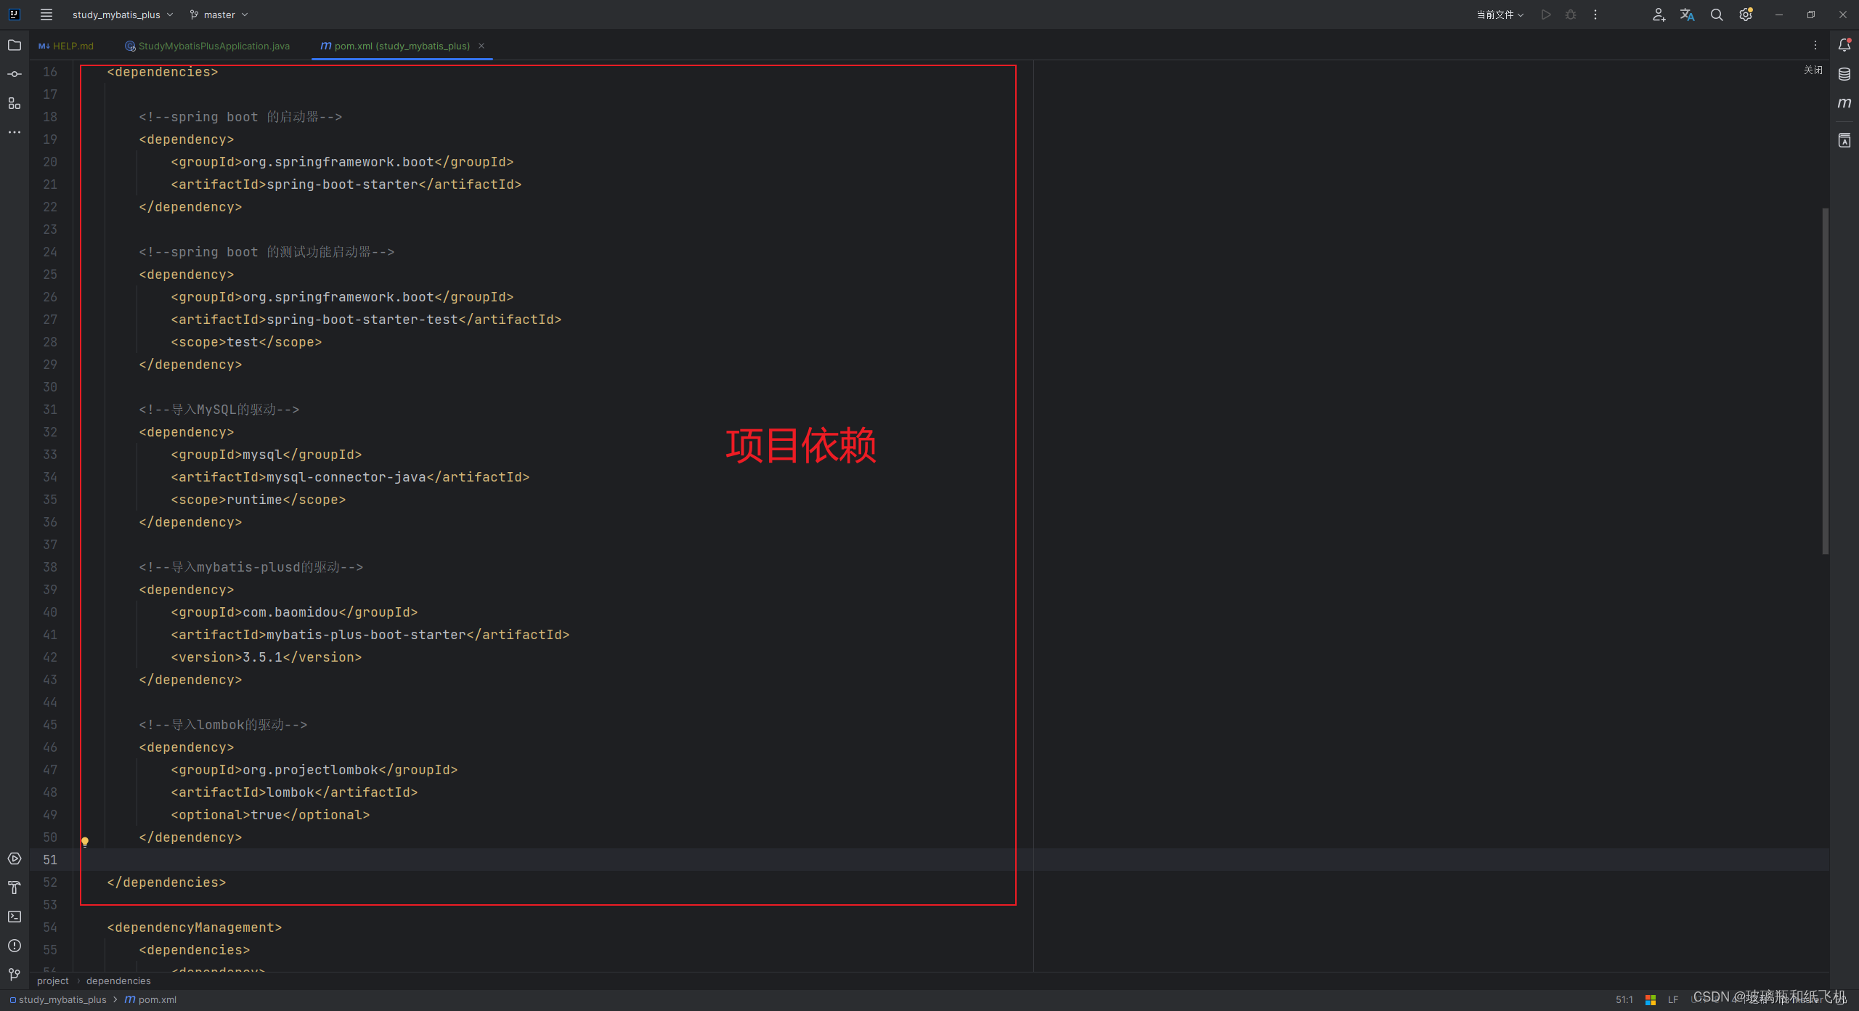Close the pom.xml tab

click(x=481, y=46)
